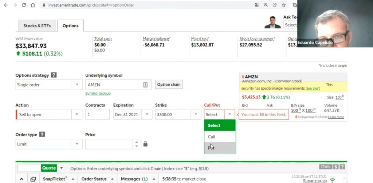Click into the Contracts input field
The width and height of the screenshot is (373, 183).
pyautogui.click(x=97, y=114)
